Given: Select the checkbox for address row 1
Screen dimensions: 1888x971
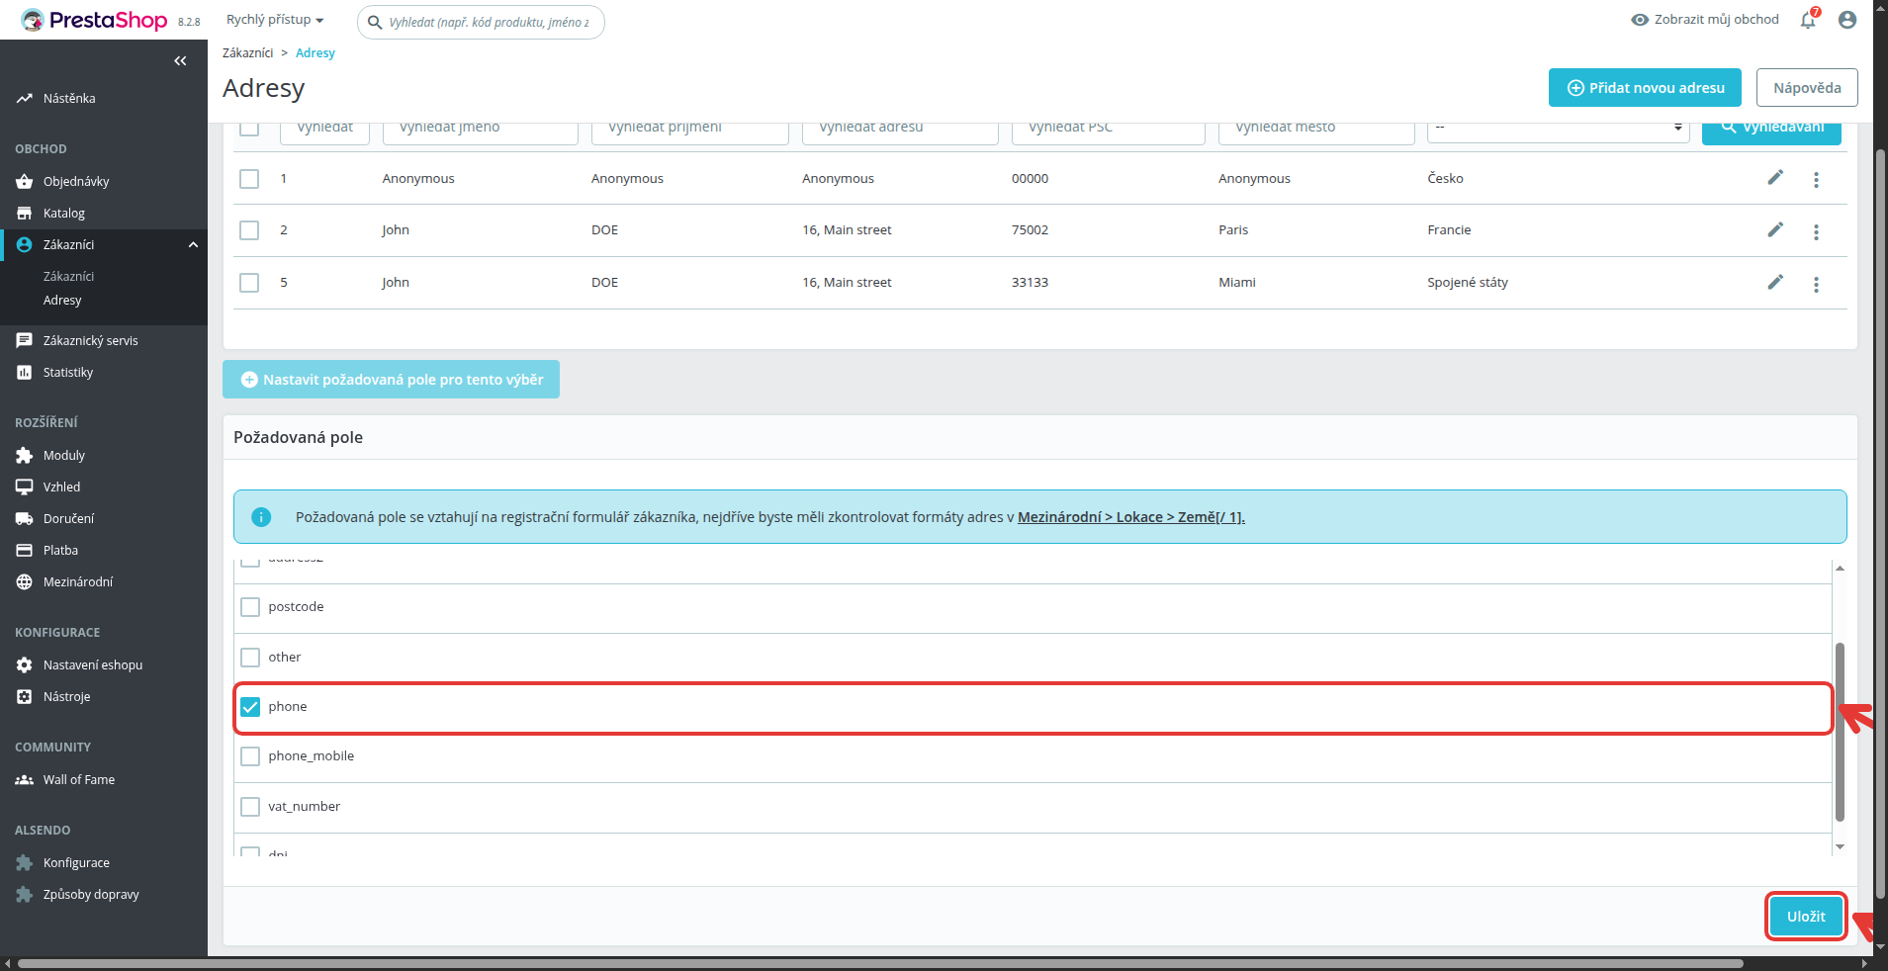Looking at the screenshot, I should [x=249, y=179].
